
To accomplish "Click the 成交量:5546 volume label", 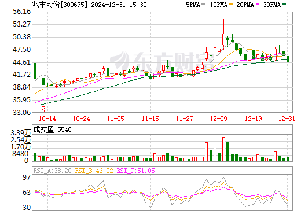I will tap(52, 129).
